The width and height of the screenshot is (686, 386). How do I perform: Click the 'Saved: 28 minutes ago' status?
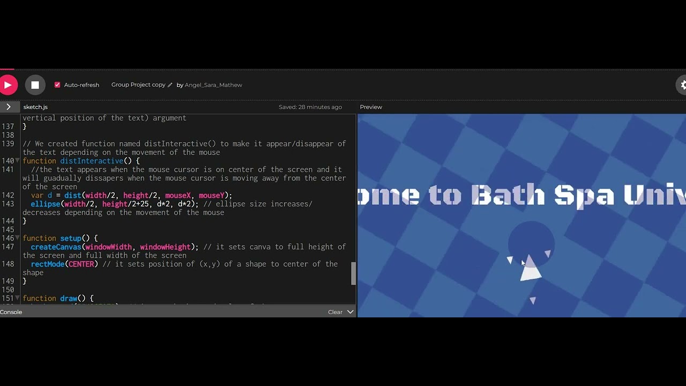310,107
